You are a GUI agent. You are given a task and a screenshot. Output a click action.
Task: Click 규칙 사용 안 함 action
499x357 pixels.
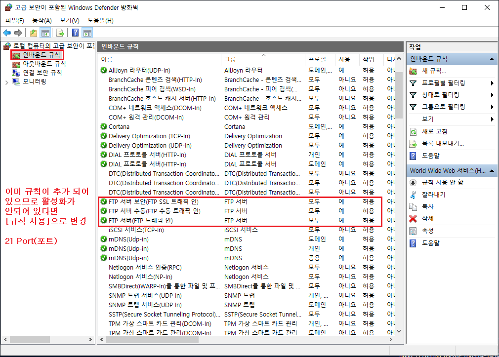(442, 182)
